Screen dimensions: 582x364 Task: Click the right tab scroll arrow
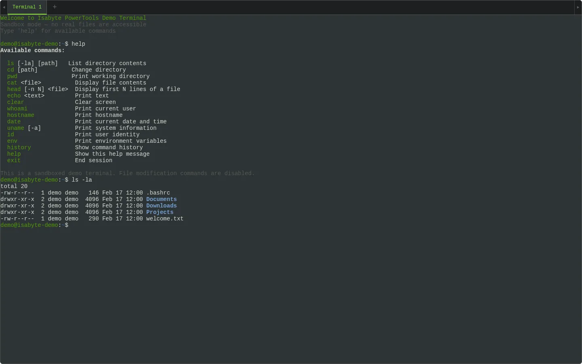[x=578, y=7]
